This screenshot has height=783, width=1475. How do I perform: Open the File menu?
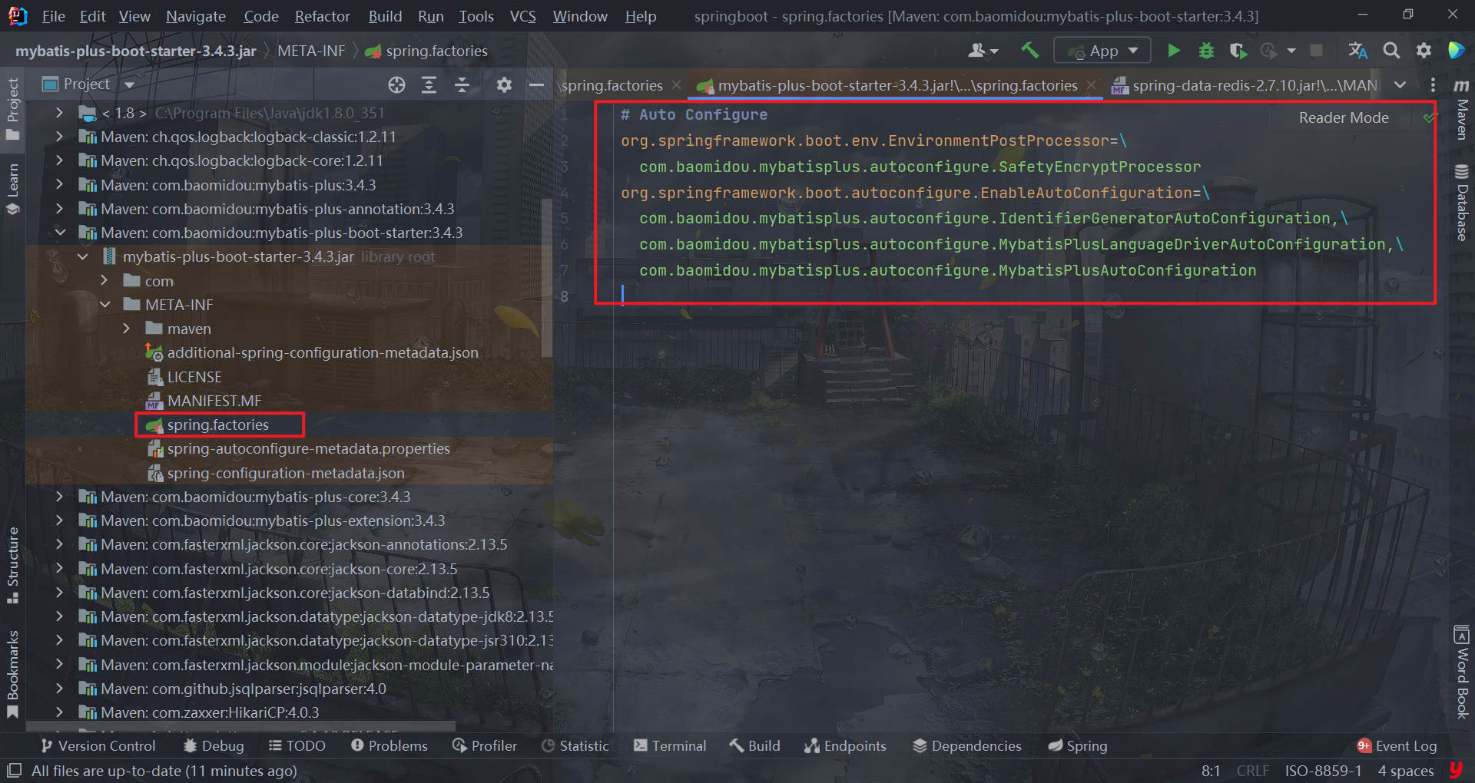(53, 16)
